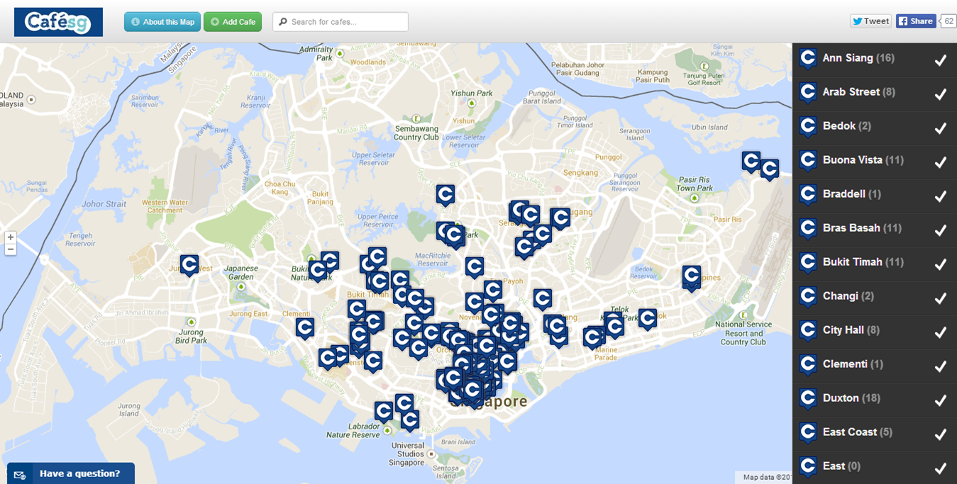Click the Sembawang Country Club map label
This screenshot has width=957, height=484.
pyautogui.click(x=416, y=133)
